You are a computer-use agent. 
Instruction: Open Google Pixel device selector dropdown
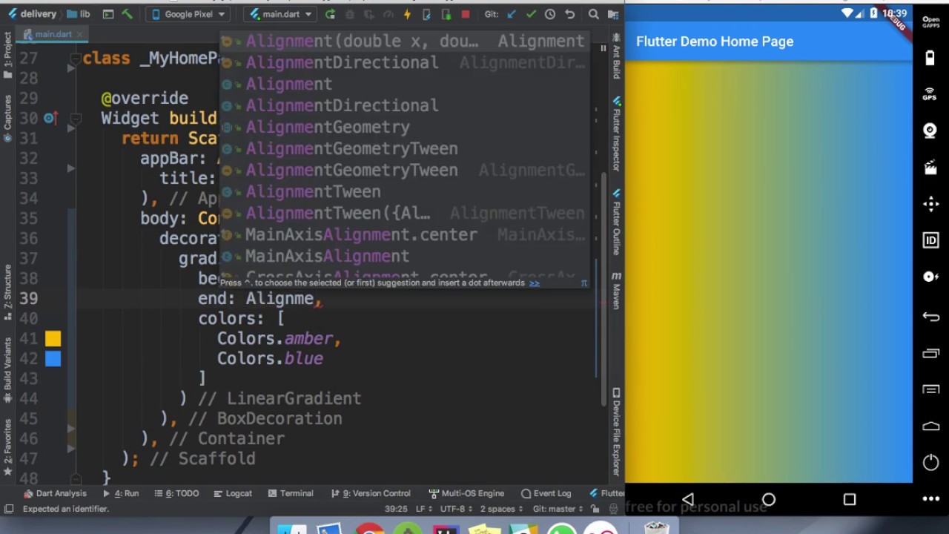click(x=189, y=14)
